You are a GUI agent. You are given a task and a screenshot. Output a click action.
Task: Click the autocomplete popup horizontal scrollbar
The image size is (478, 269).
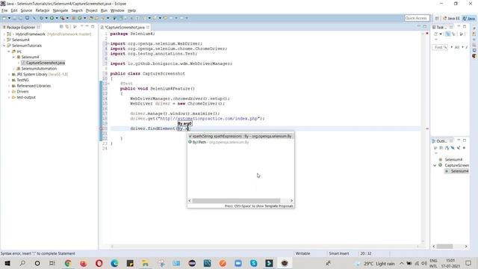pyautogui.click(x=236, y=201)
